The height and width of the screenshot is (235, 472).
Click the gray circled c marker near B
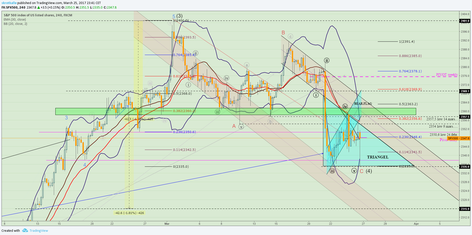[x=290, y=36]
